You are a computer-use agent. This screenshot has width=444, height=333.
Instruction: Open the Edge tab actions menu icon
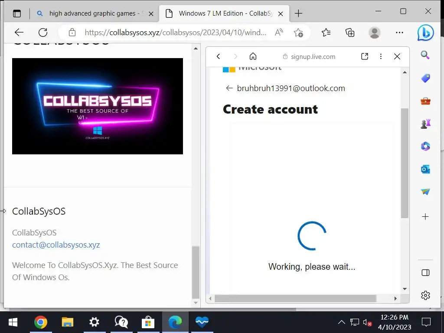(17, 13)
